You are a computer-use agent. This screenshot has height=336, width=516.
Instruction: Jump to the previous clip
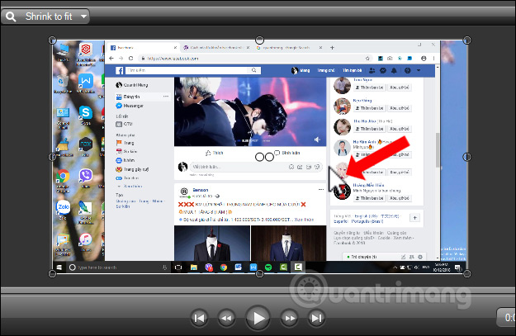(199, 317)
